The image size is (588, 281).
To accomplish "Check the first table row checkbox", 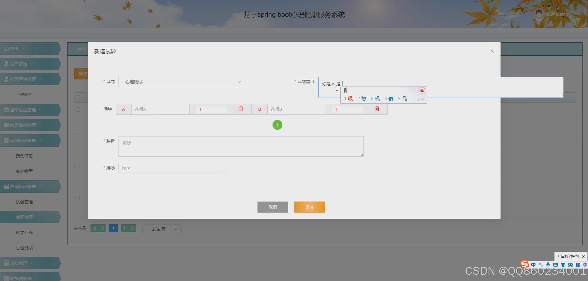I will click(78, 109).
